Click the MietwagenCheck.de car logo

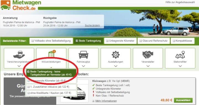pyautogui.click(x=6, y=5)
